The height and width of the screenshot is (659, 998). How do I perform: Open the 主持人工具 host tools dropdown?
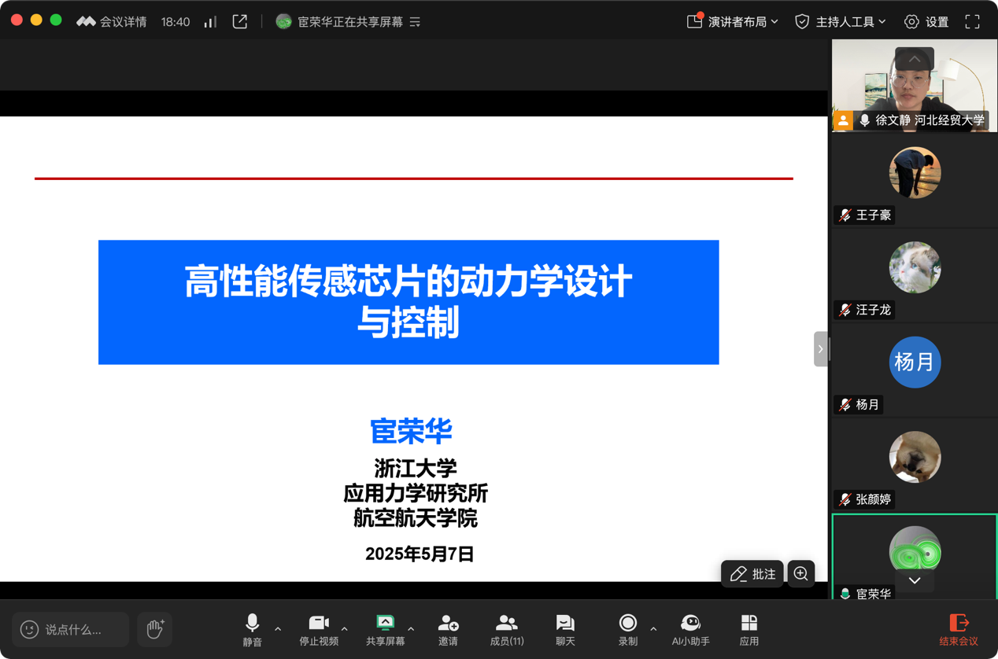(841, 22)
